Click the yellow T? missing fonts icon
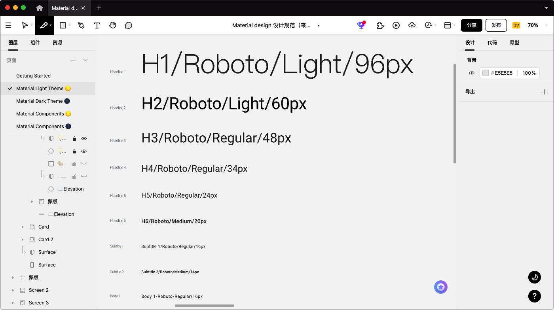The width and height of the screenshot is (554, 310). pos(516,25)
